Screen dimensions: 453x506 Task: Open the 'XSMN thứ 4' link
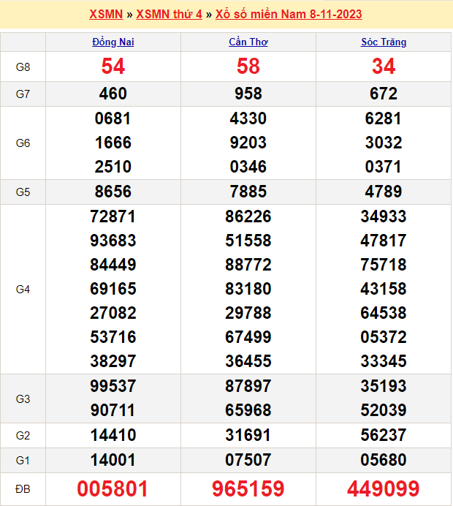170,15
